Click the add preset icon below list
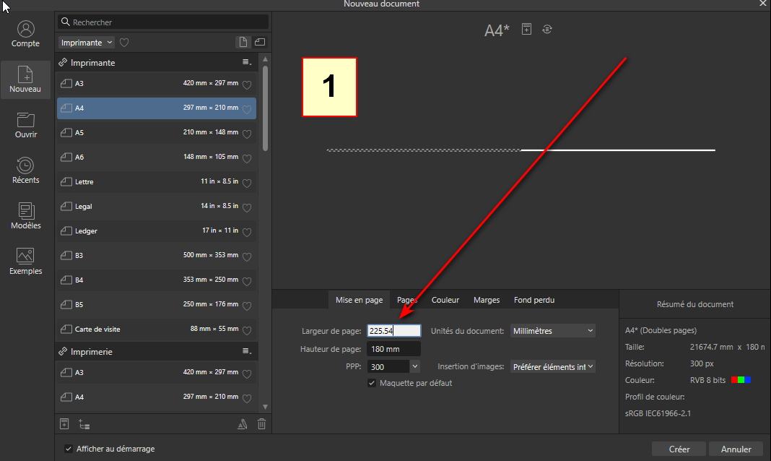 [64, 423]
